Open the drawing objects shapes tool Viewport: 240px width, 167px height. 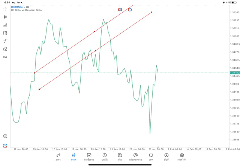point(5,49)
